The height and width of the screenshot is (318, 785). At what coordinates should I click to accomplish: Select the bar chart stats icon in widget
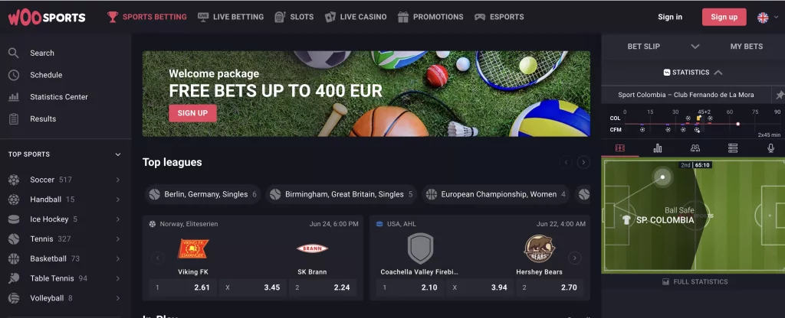657,148
